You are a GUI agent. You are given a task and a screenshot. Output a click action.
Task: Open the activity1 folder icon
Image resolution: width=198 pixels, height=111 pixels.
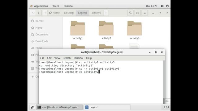(78, 28)
